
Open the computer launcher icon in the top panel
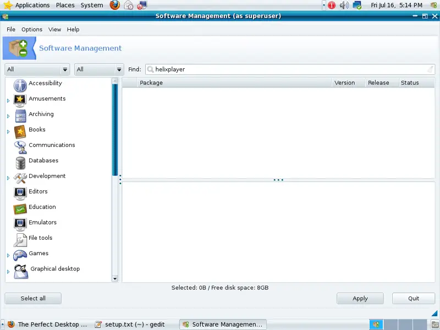coord(142,5)
